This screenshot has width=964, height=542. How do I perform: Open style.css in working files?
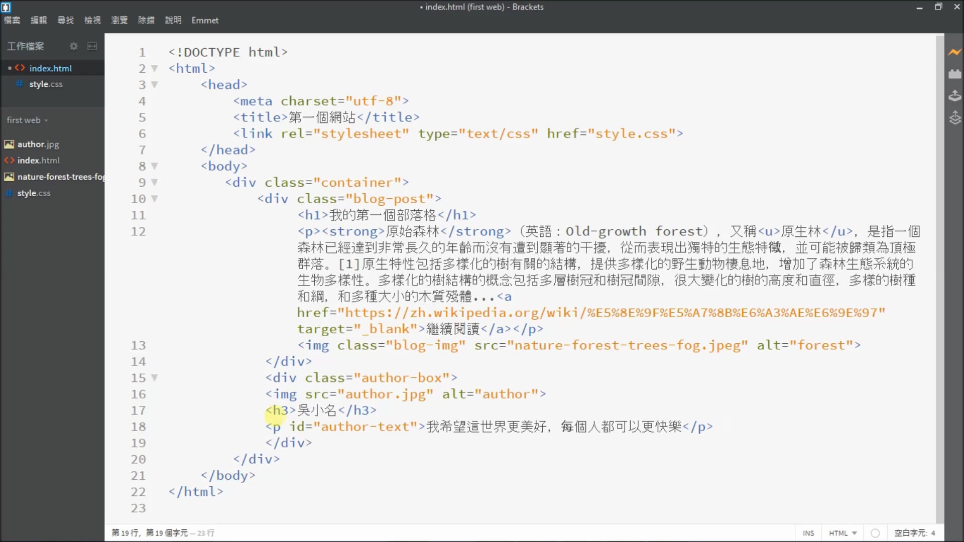[x=46, y=84]
